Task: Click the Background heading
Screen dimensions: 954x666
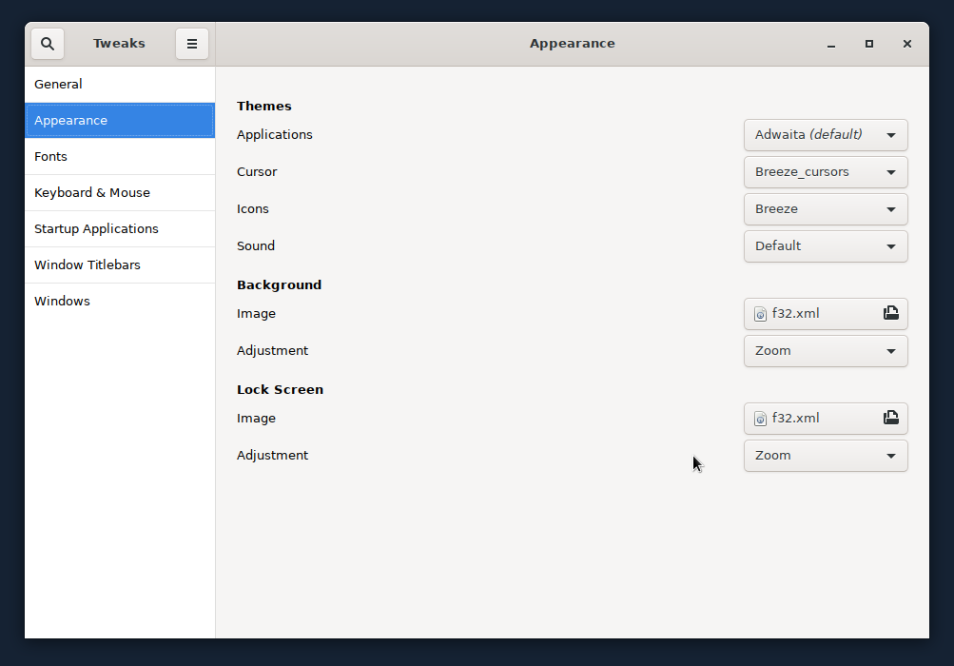Action: [280, 284]
